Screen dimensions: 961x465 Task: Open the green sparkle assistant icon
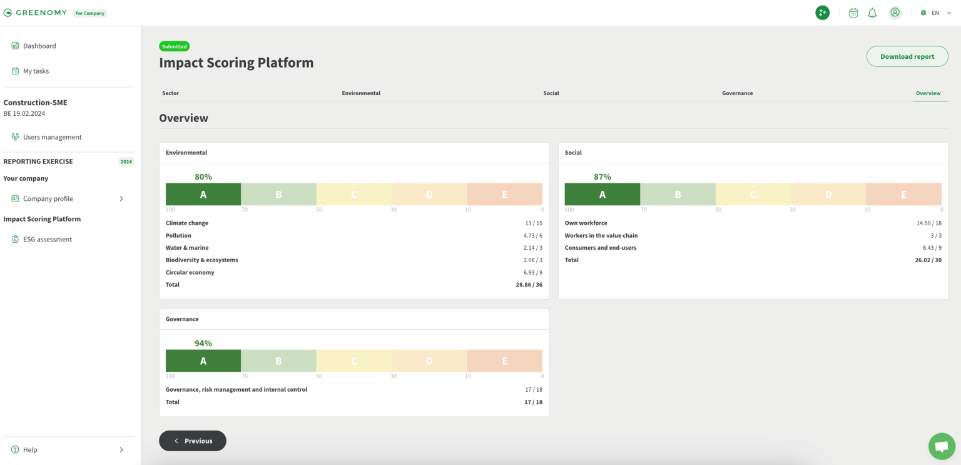pyautogui.click(x=822, y=13)
